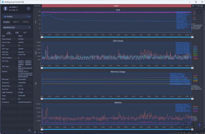The width and height of the screenshot is (205, 134).
Task: Toggle the 1%Low(FPS) series in legend
Action: [x=196, y=29]
